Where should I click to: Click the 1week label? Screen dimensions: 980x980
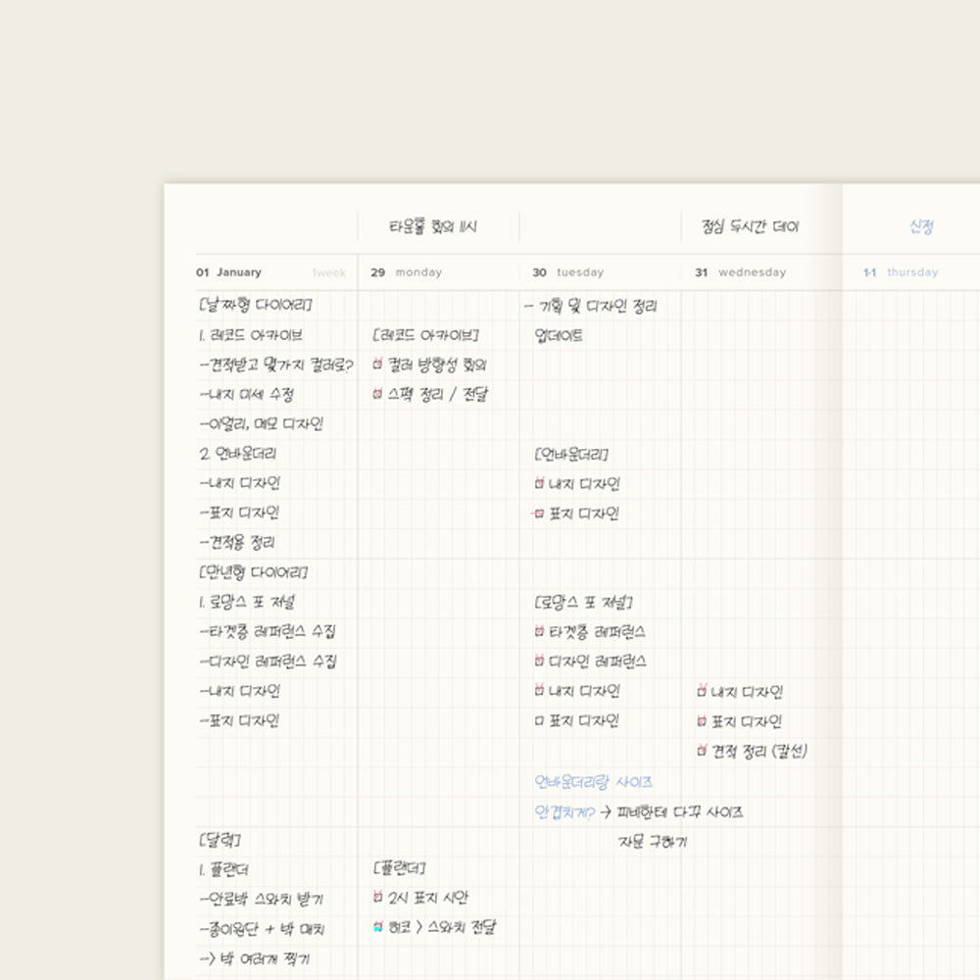click(x=328, y=272)
